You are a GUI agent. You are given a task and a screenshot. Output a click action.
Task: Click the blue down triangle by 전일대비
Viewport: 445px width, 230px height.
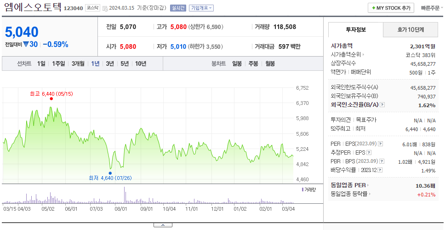pyautogui.click(x=26, y=45)
